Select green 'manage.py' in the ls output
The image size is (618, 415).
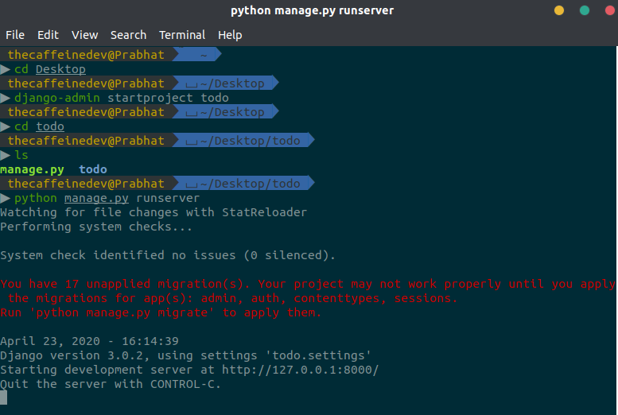point(32,169)
